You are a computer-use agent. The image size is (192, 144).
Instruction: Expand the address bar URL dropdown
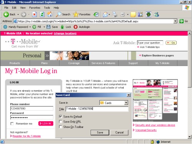[x=175, y=21]
